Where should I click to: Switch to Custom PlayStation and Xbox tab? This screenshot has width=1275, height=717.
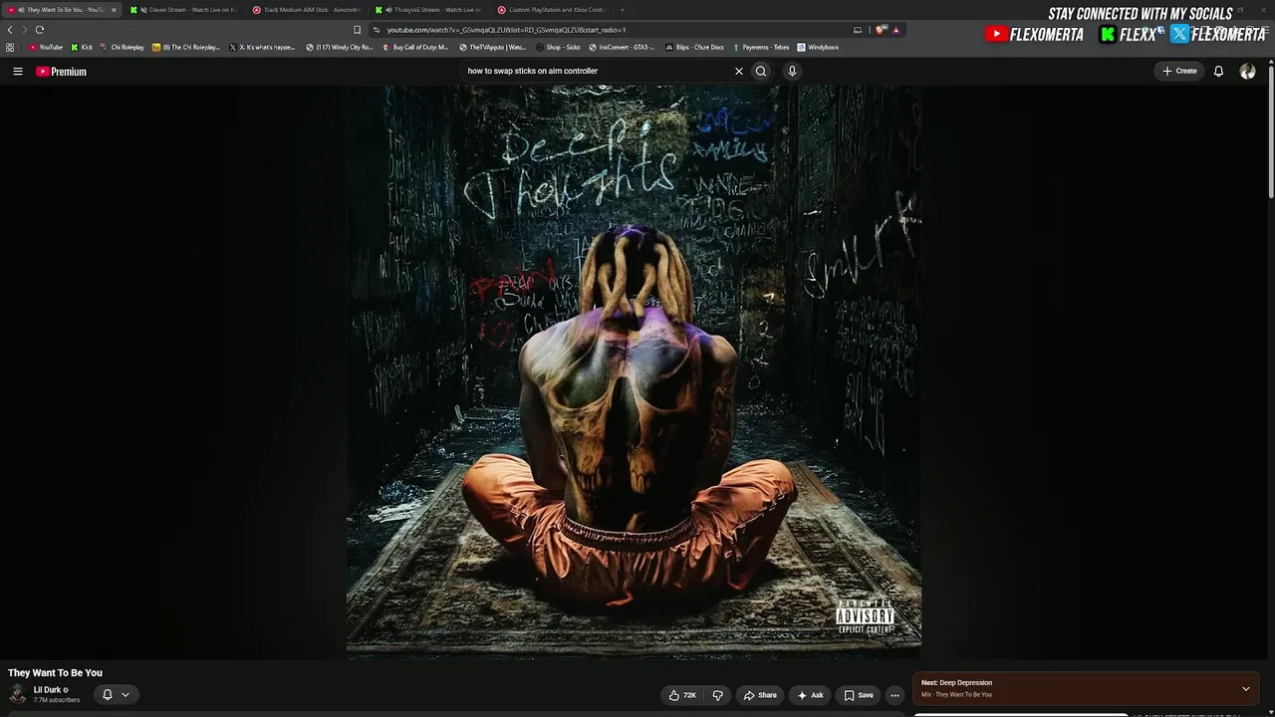pos(552,10)
